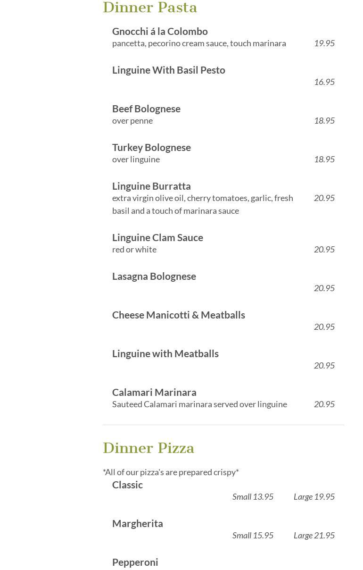363x570 pixels.
Task: Click the Dinner Pasta section heading
Action: click(150, 8)
